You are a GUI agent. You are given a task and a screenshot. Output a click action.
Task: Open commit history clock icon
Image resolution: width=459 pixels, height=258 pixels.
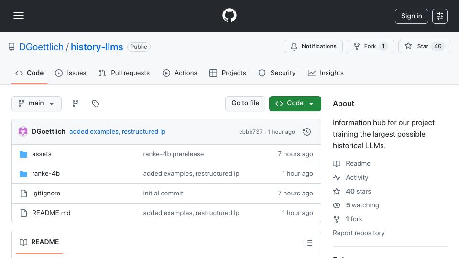[x=307, y=132]
